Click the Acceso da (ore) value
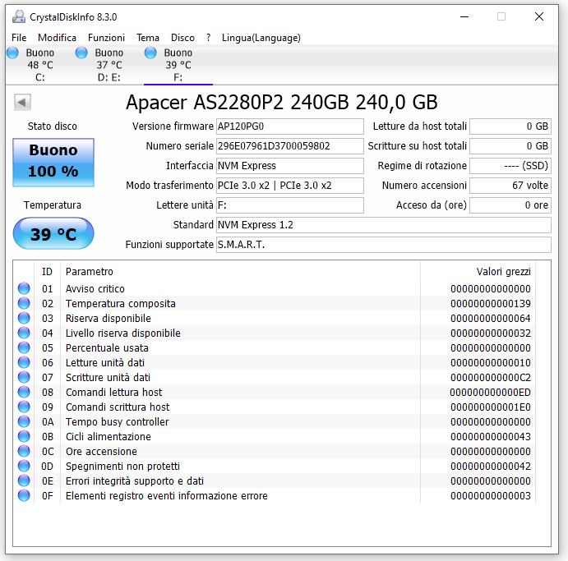The width and height of the screenshot is (568, 561). pyautogui.click(x=510, y=205)
